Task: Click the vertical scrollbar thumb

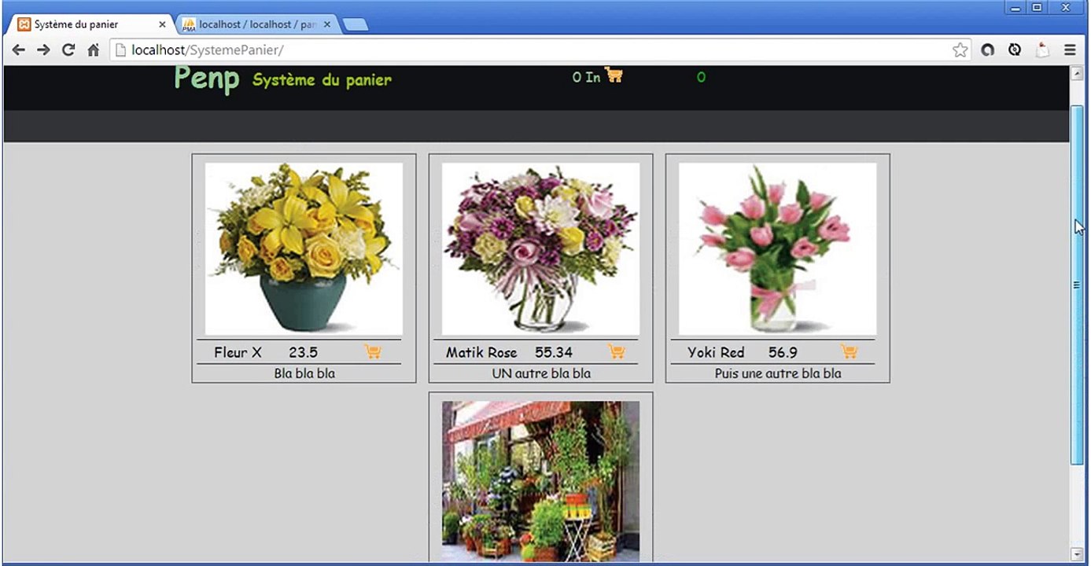Action: [1077, 285]
